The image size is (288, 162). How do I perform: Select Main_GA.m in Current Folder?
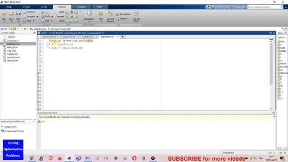click(12, 47)
